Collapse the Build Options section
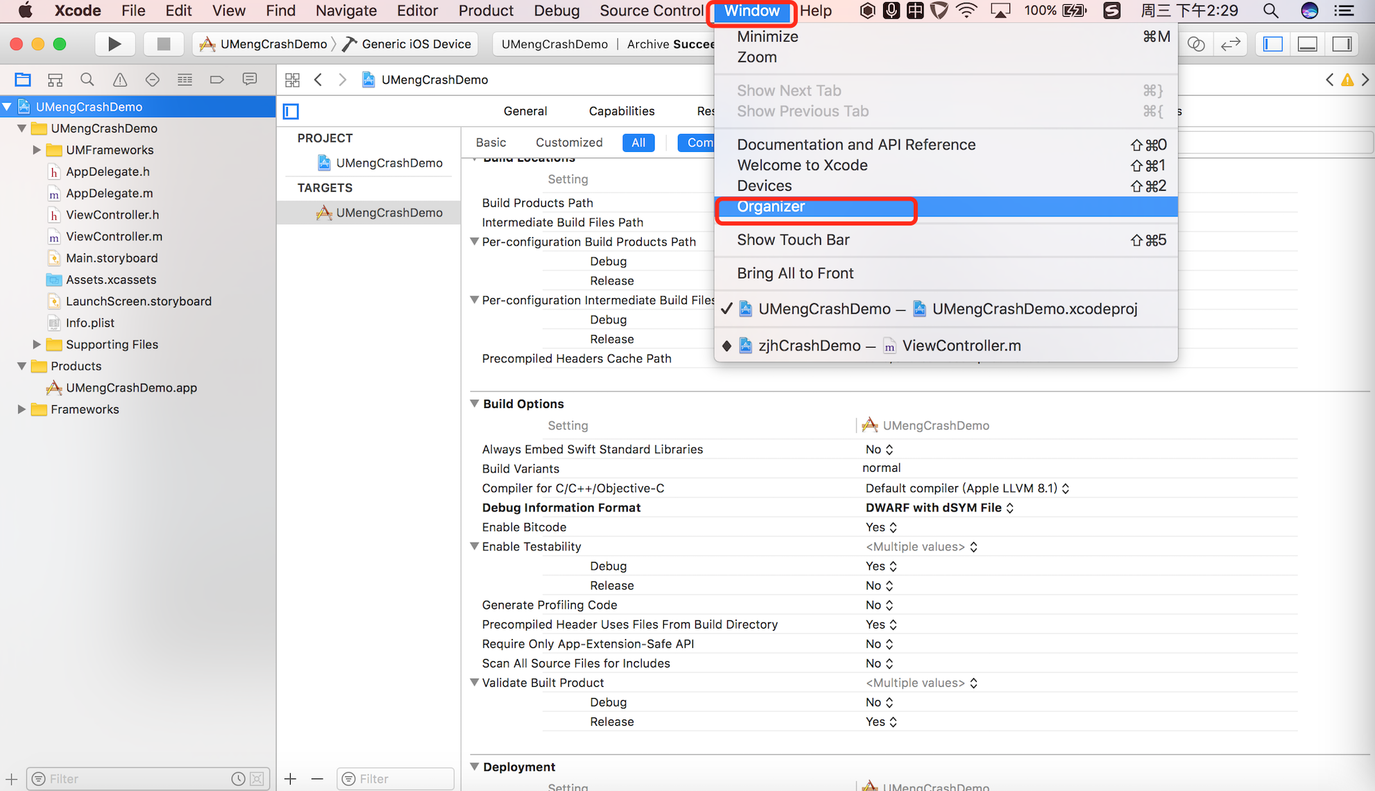Image resolution: width=1375 pixels, height=791 pixels. pos(475,403)
